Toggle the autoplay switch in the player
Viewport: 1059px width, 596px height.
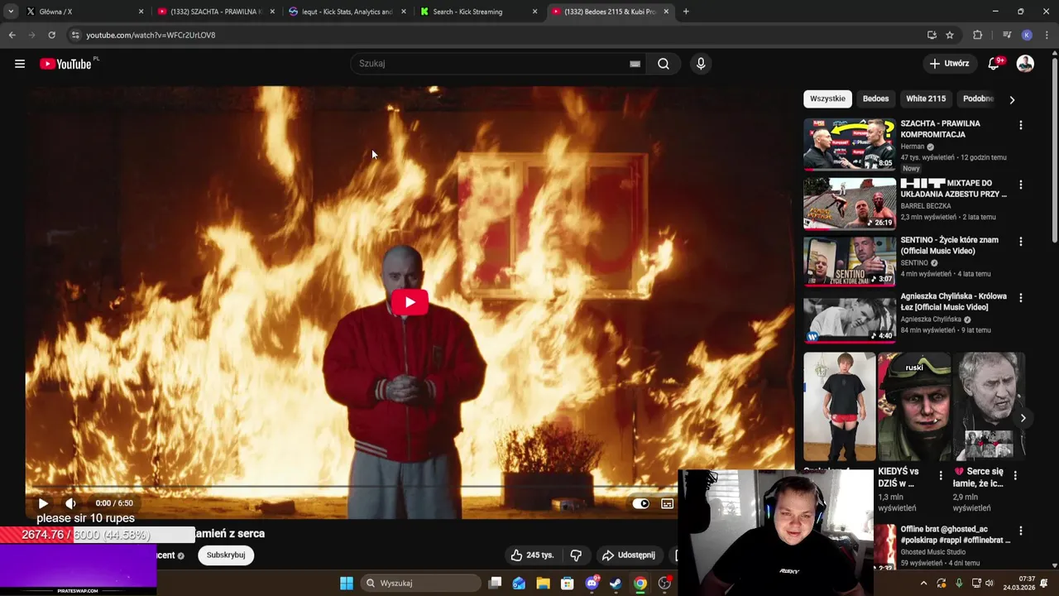(640, 503)
